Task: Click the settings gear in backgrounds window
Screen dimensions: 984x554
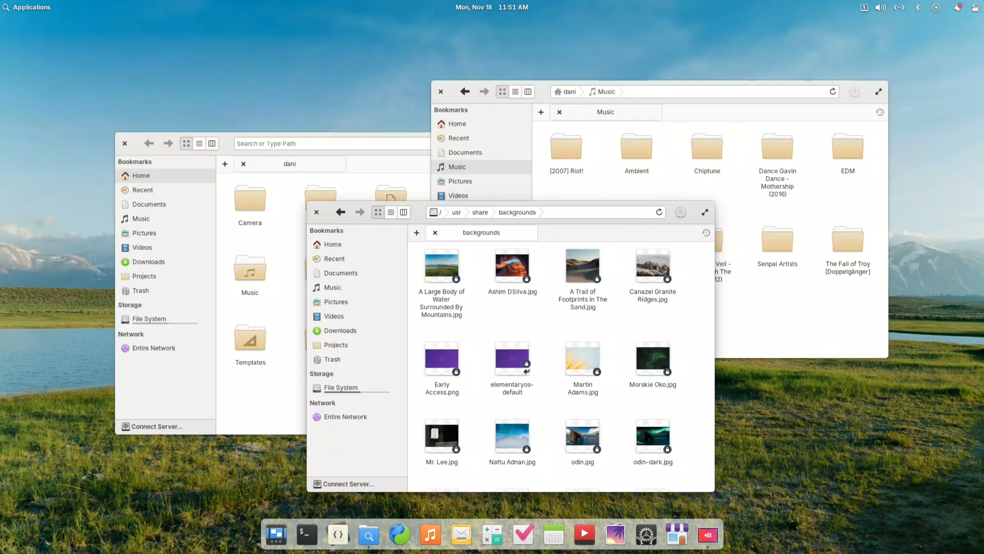Action: [x=680, y=212]
